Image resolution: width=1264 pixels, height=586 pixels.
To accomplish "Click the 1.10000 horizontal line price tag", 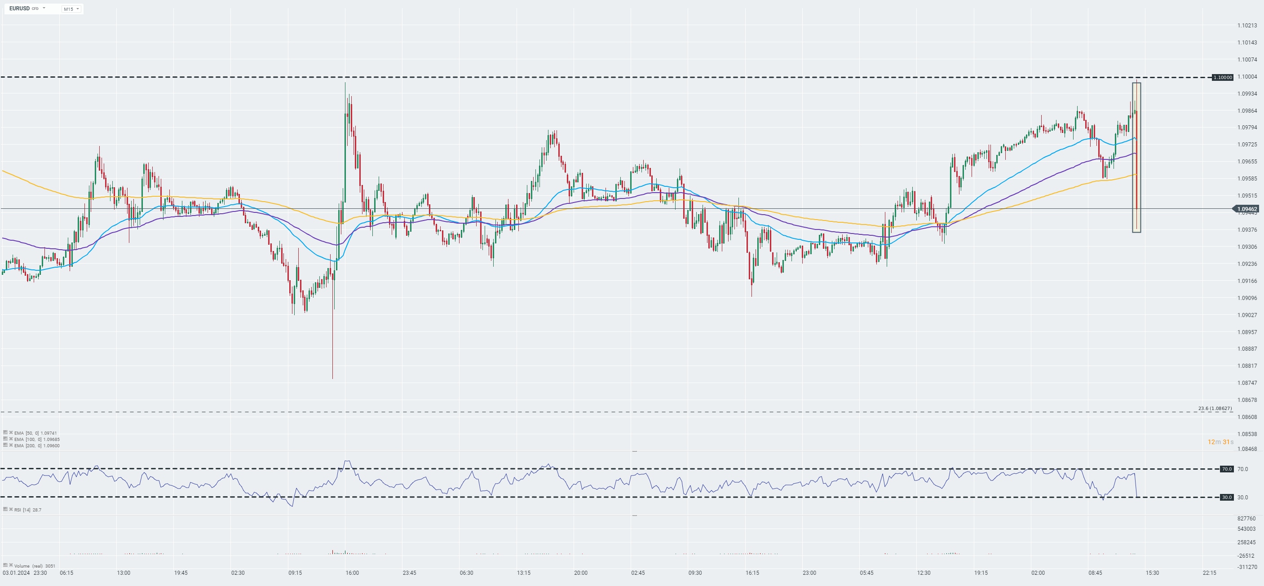I will pos(1222,78).
